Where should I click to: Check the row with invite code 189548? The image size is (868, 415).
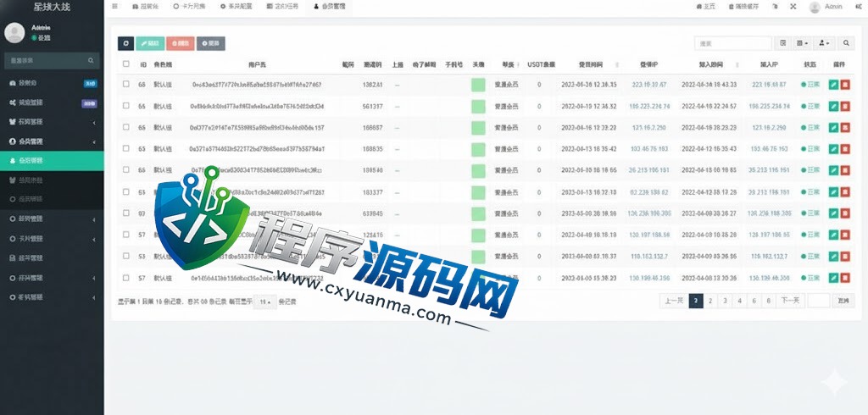point(126,169)
